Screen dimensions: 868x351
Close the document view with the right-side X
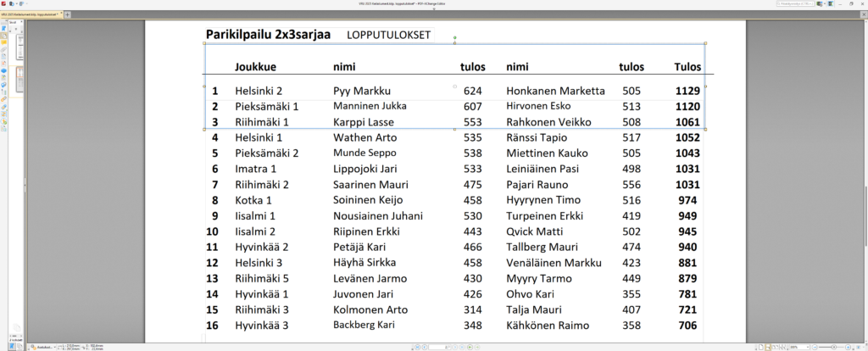[x=863, y=14]
